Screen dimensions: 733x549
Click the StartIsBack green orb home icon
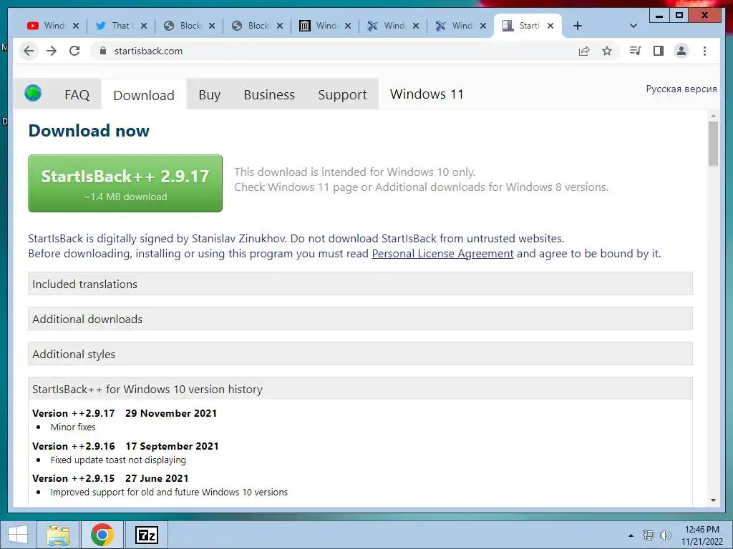click(x=33, y=93)
